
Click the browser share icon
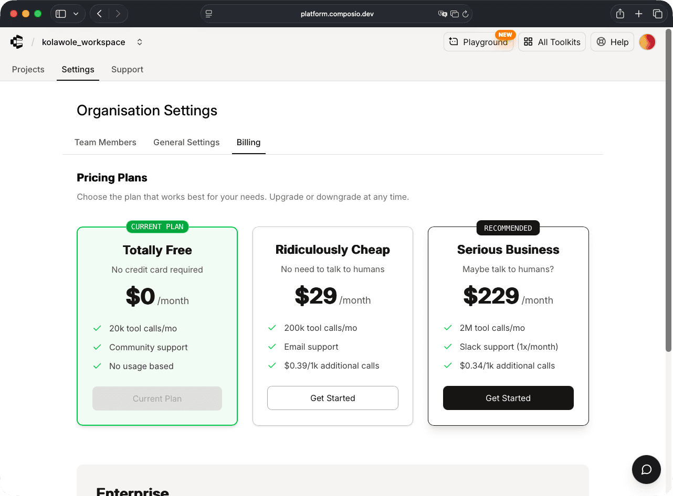click(620, 14)
